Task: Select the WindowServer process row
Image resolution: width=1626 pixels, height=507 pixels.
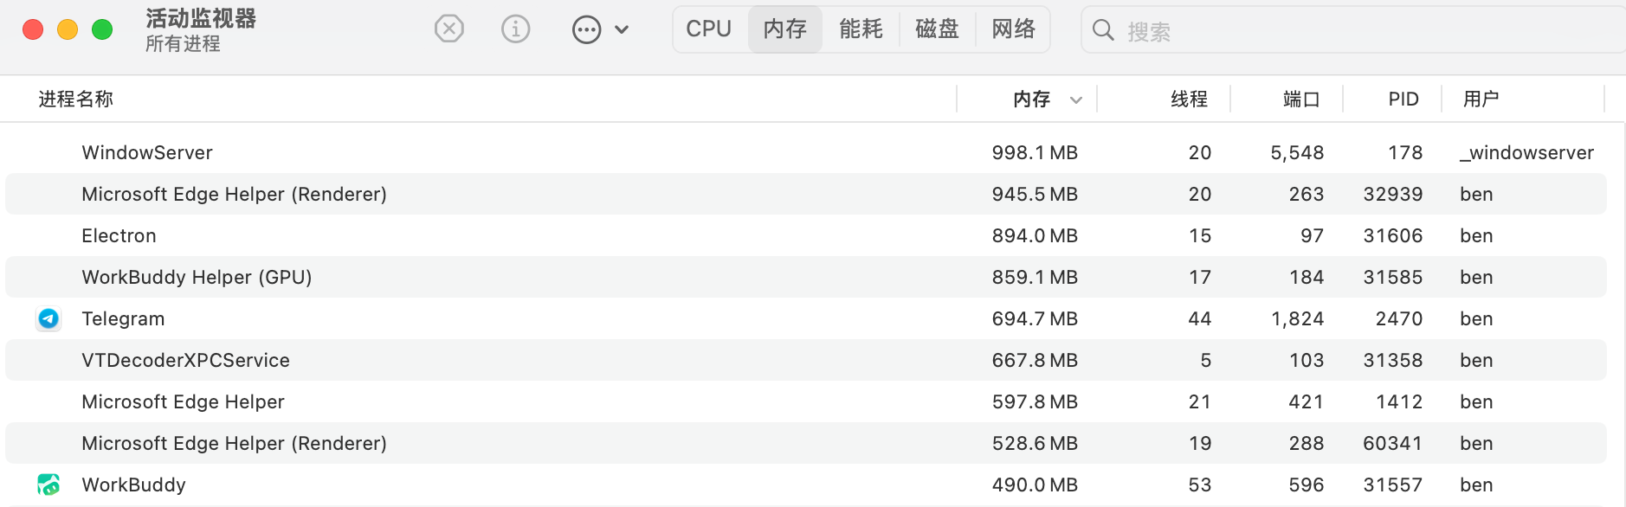Action: coord(806,153)
